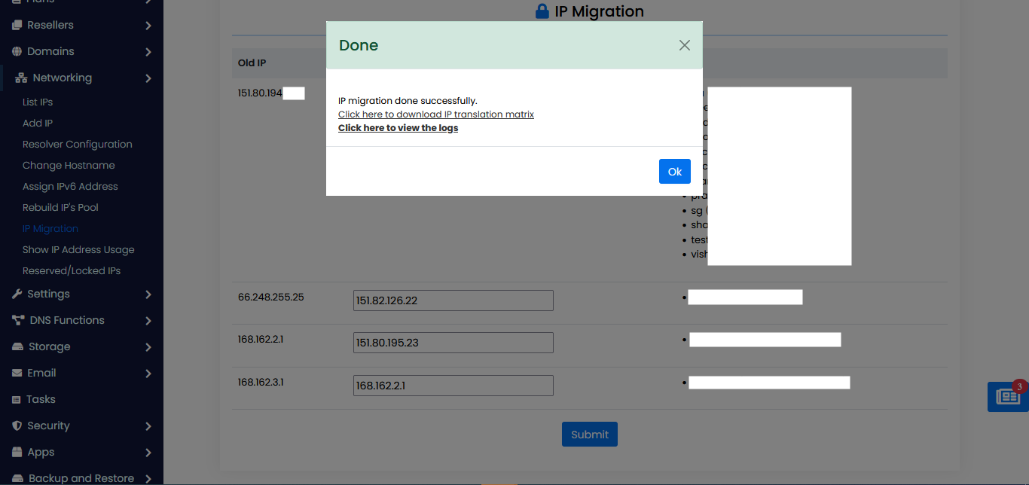Expand the Backup and Restore chevron
Image resolution: width=1029 pixels, height=485 pixels.
click(148, 478)
